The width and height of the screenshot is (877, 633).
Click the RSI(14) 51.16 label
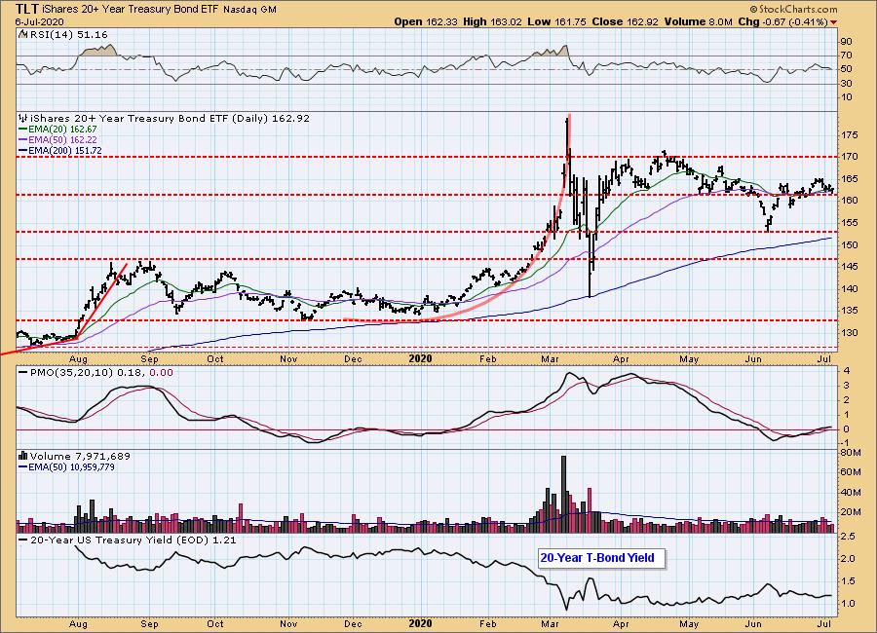point(68,35)
